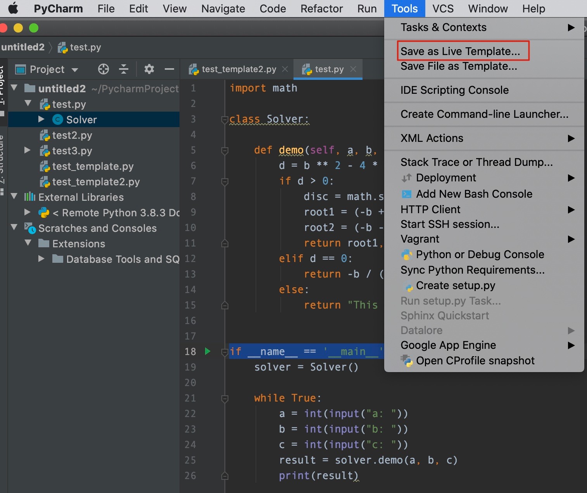Open the Refactor menu

tap(321, 9)
